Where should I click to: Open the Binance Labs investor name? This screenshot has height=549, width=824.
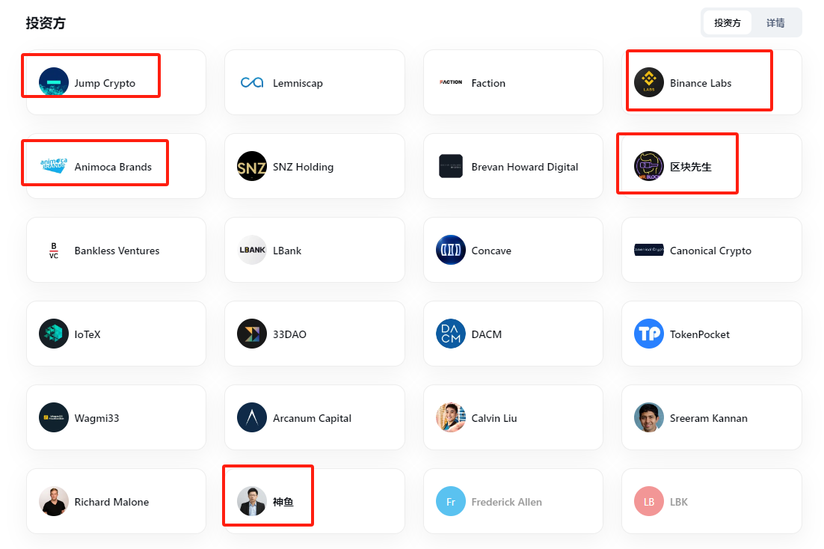(x=701, y=83)
